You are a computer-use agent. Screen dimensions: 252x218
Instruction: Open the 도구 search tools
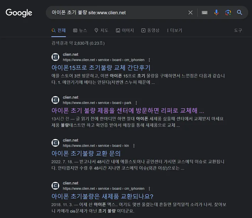[238, 30]
